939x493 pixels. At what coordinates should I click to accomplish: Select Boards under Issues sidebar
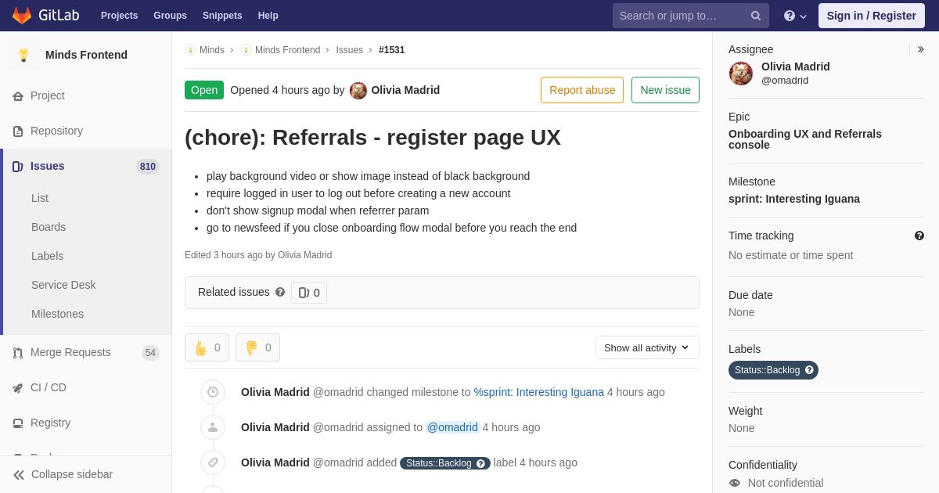pos(49,227)
